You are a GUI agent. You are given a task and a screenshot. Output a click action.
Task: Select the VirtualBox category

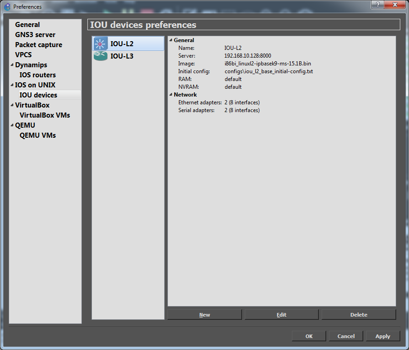32,105
